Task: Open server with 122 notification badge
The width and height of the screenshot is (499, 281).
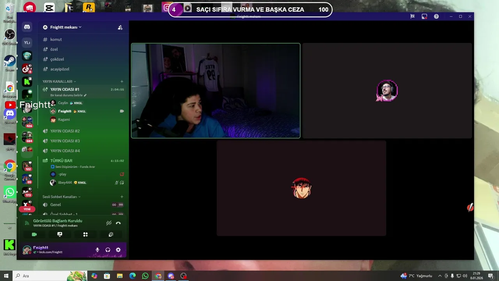Action: [27, 166]
